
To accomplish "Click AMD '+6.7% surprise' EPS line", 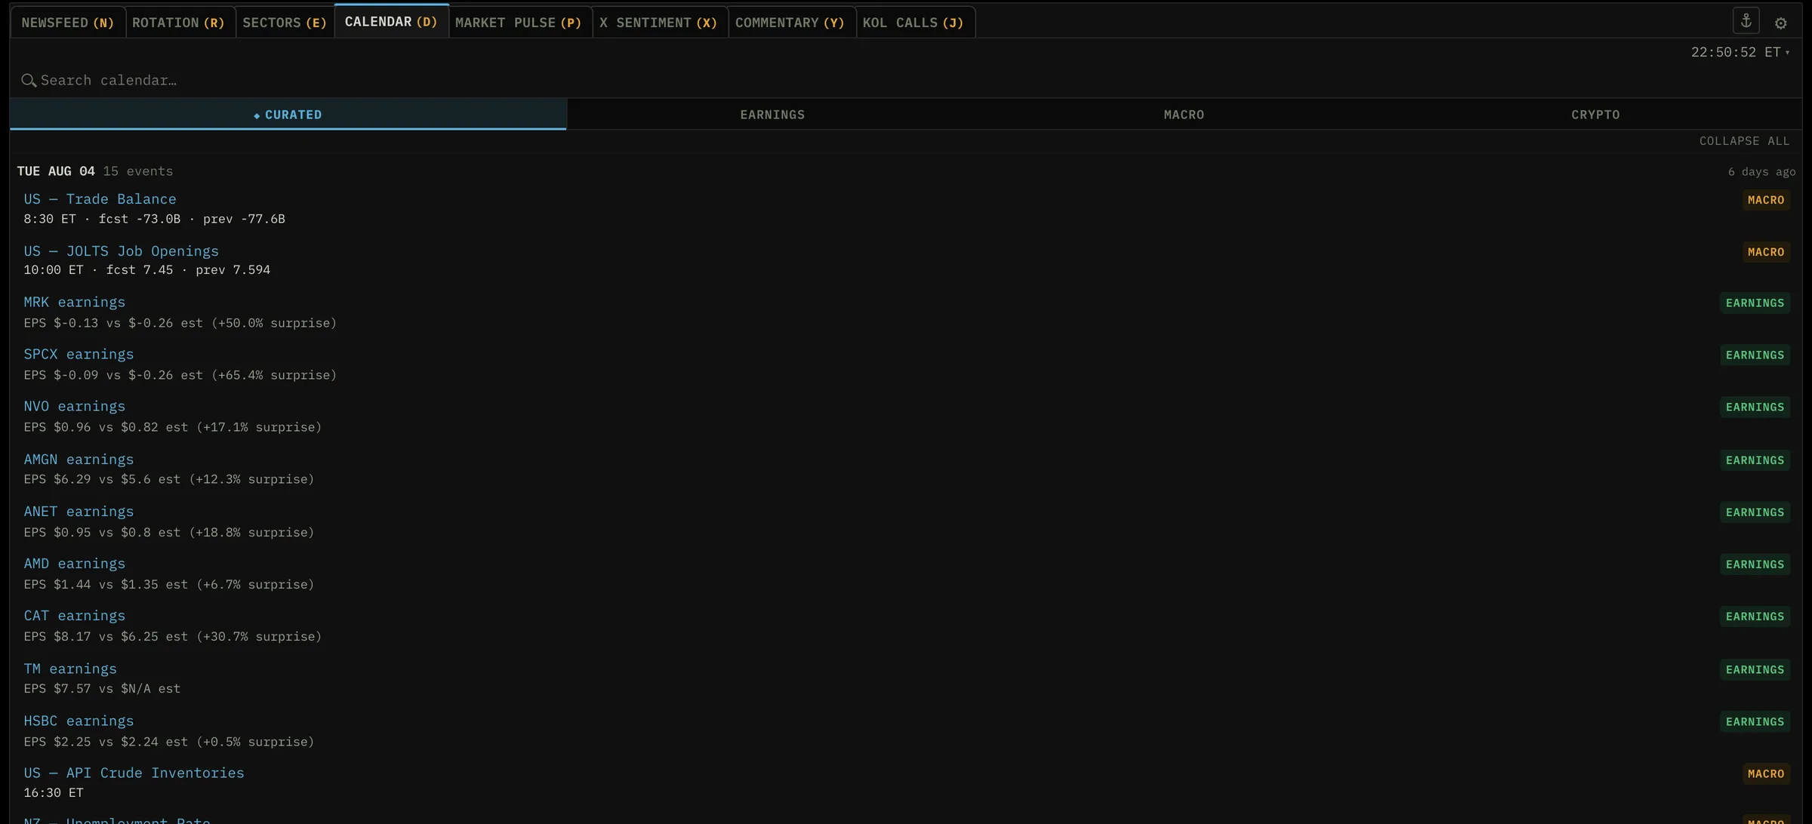I will point(168,585).
